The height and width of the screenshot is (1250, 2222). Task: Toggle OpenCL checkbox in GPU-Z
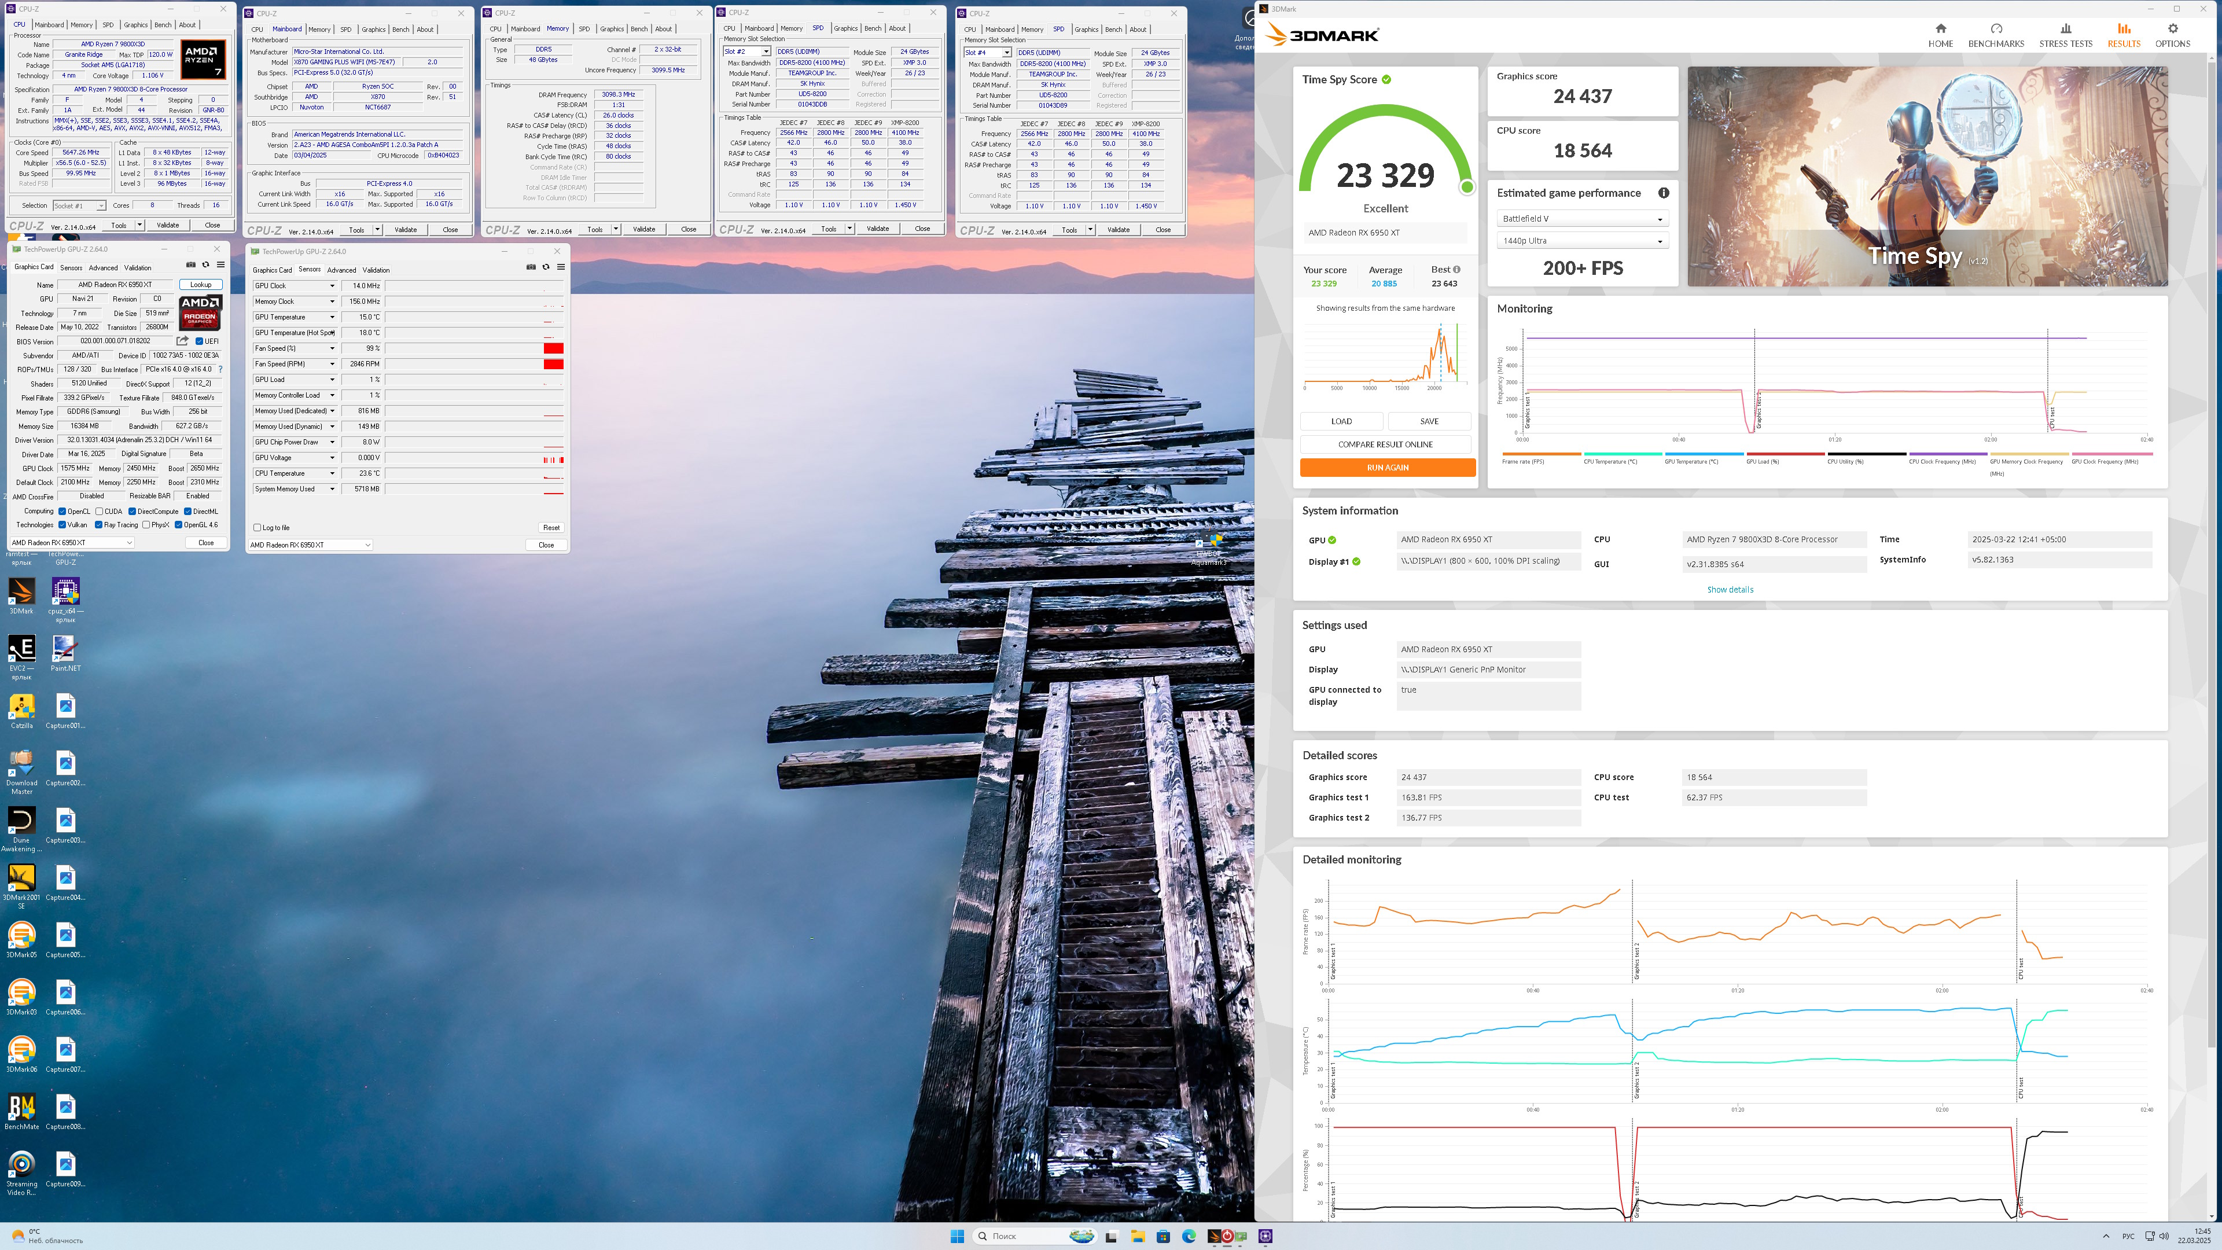coord(62,512)
